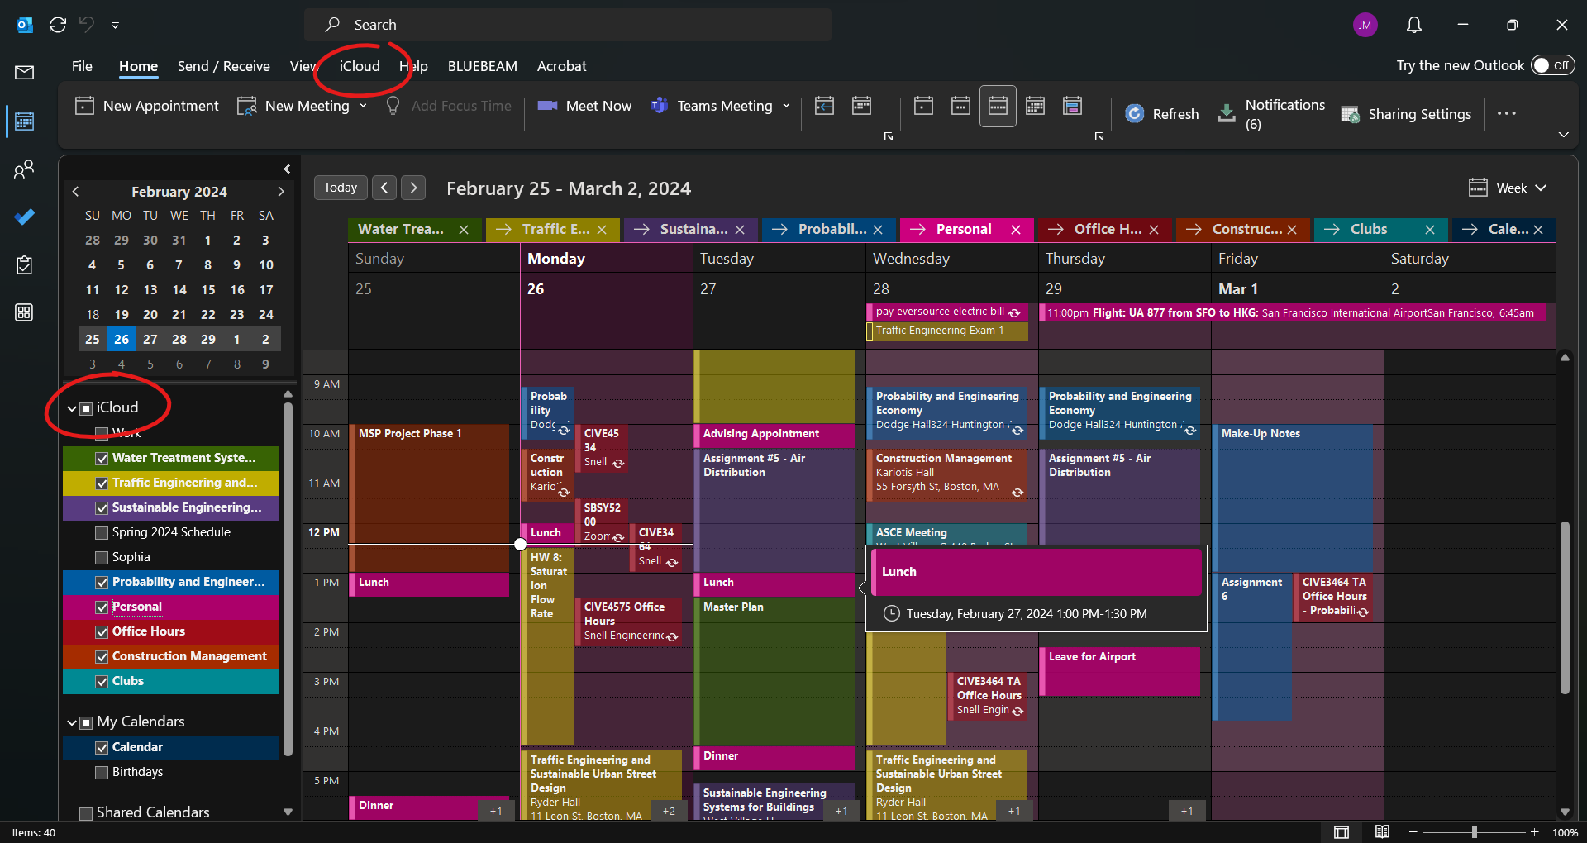Screen dimensions: 1587x843
Task: Open the To Do checkmark app
Action: point(24,217)
